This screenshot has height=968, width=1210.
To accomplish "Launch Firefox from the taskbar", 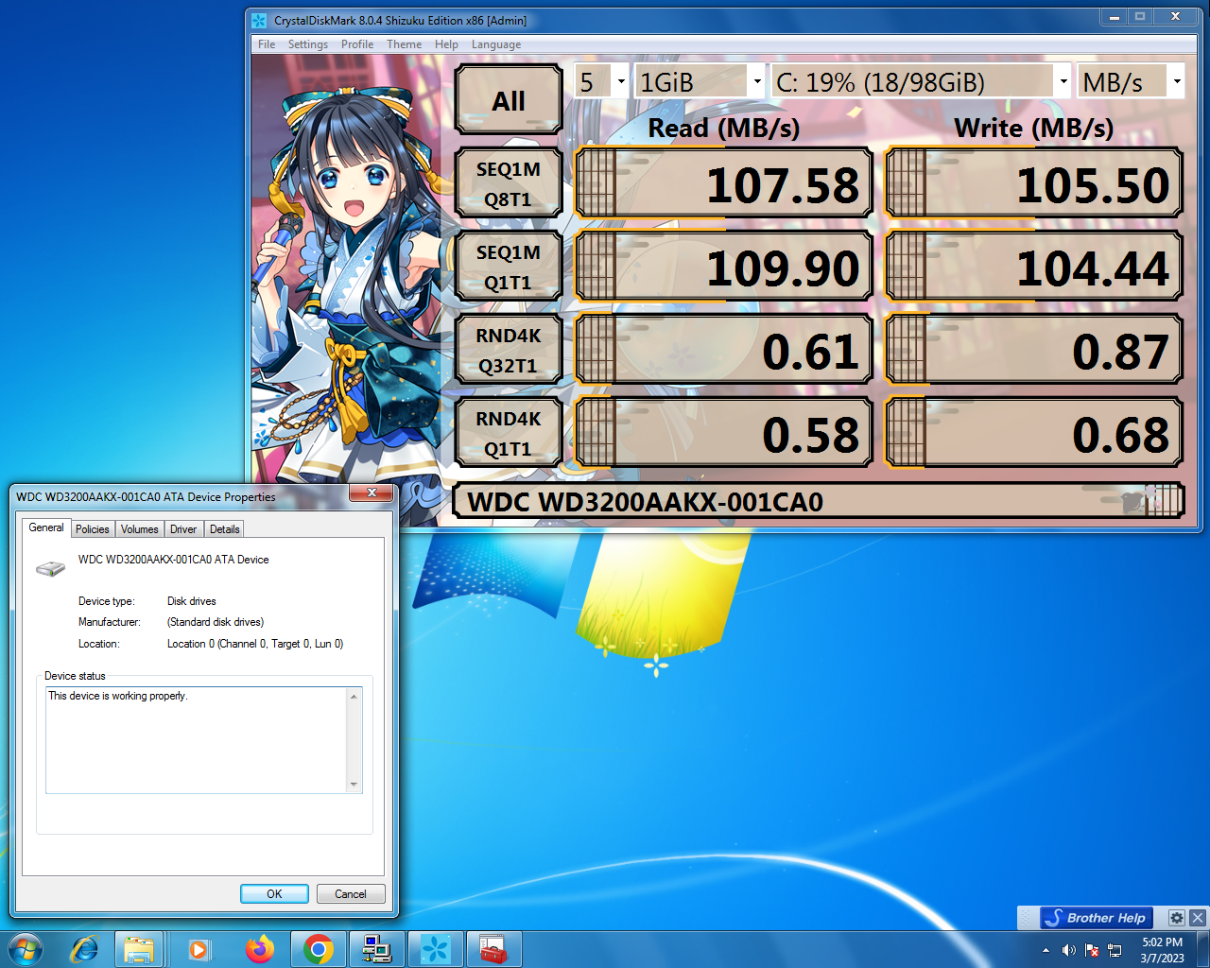I will pyautogui.click(x=259, y=949).
